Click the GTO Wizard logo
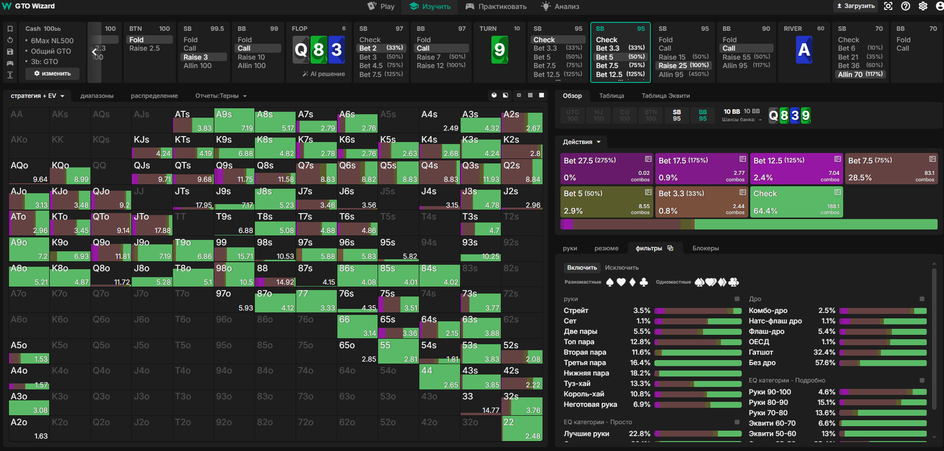This screenshot has height=451, width=944. tap(28, 6)
